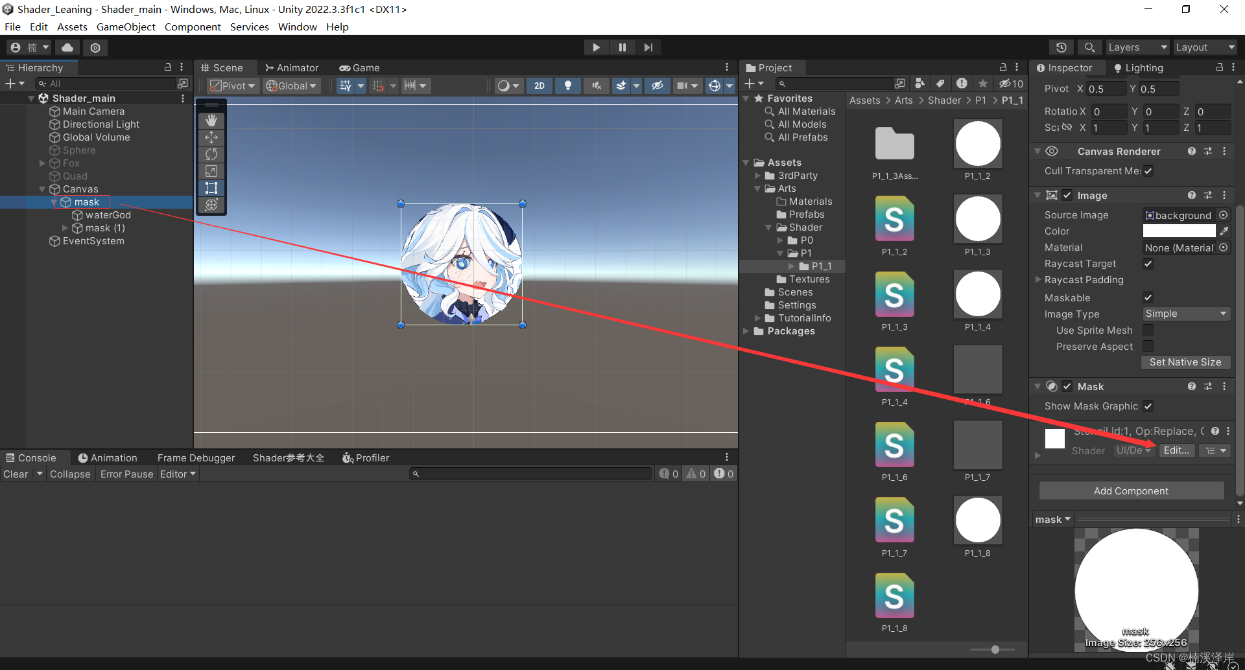The width and height of the screenshot is (1245, 670).
Task: Click Source Image object picker circle
Action: (x=1223, y=215)
